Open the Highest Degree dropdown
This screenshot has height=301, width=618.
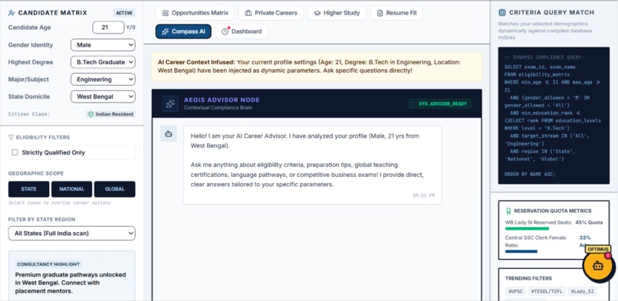pyautogui.click(x=103, y=62)
